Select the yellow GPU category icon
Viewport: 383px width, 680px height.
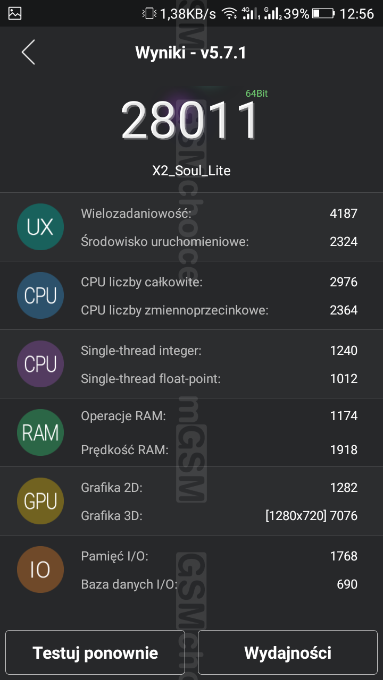tap(40, 501)
